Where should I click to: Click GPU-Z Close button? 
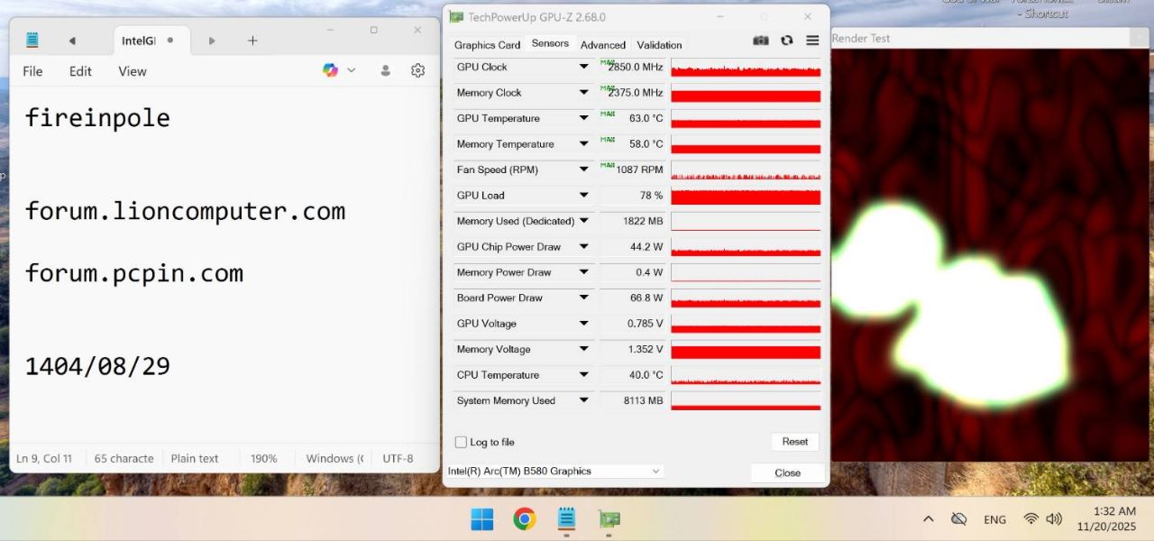pos(787,472)
